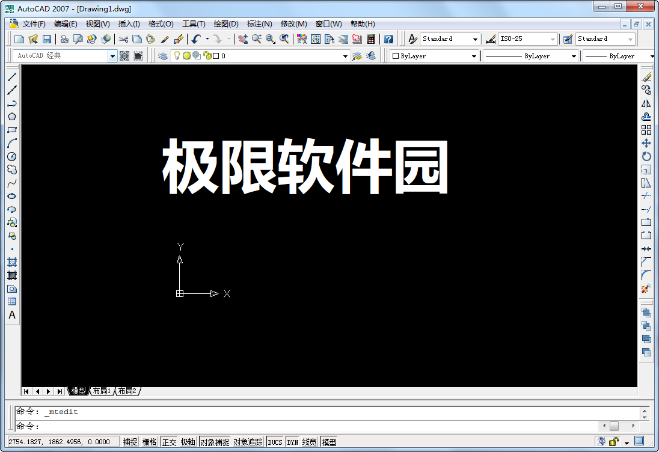659x452 pixels.
Task: Select the Multiline Text tool
Action: [x=12, y=315]
